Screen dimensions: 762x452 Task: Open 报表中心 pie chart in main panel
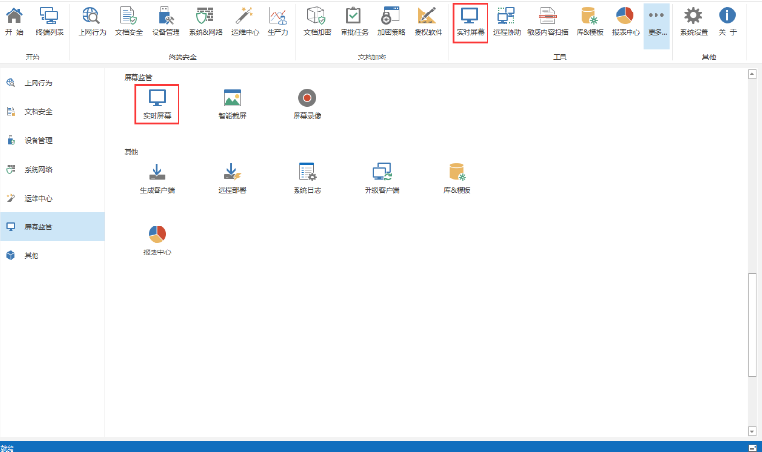pyautogui.click(x=157, y=240)
